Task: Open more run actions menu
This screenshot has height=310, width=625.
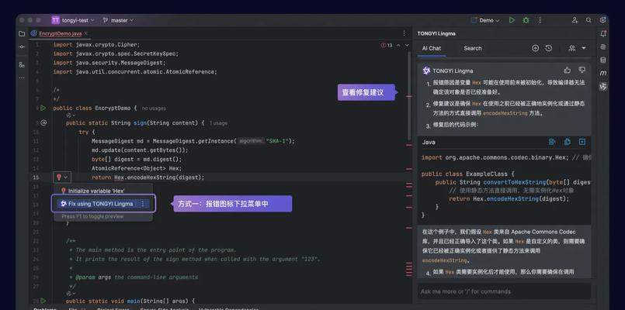Action: [540, 20]
